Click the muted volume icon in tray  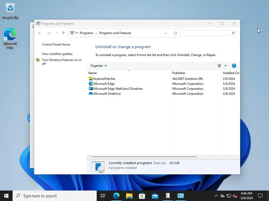[x=235, y=196]
